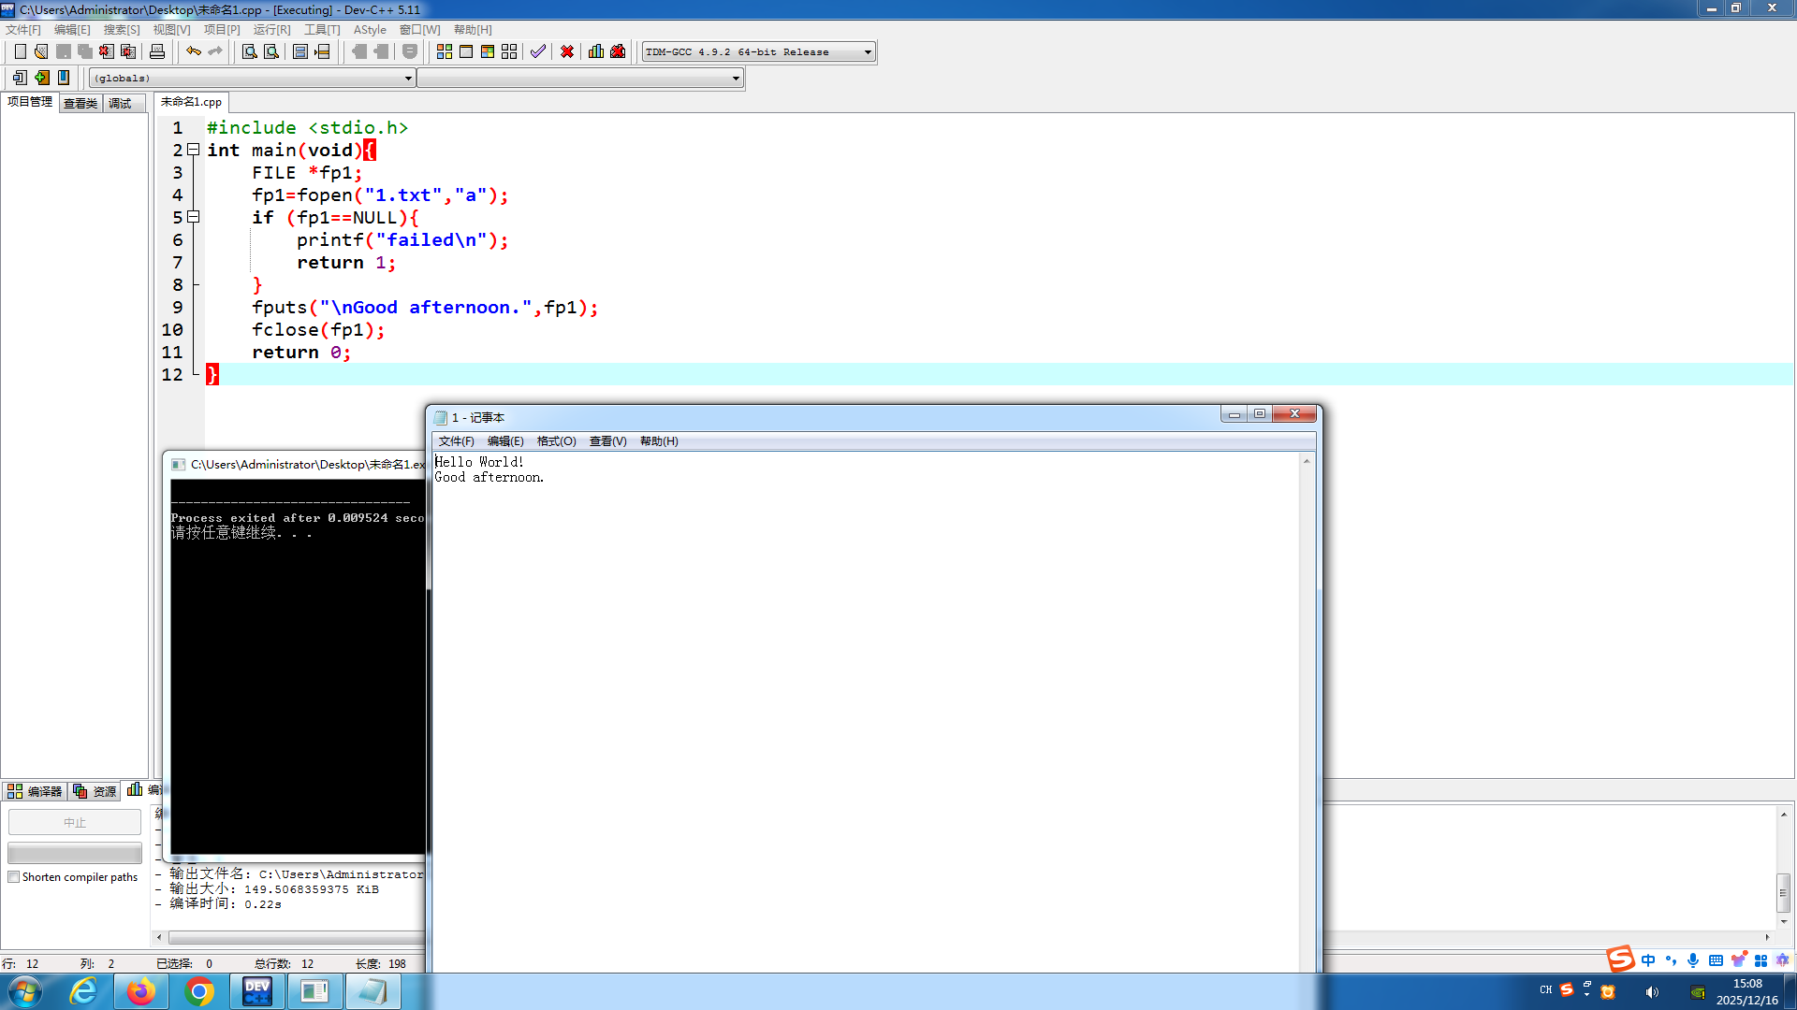Click the Find magnifier toolbar icon
The image size is (1797, 1010).
click(x=249, y=51)
